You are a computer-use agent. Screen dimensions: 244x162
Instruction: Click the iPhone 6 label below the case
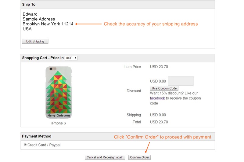coord(59,123)
